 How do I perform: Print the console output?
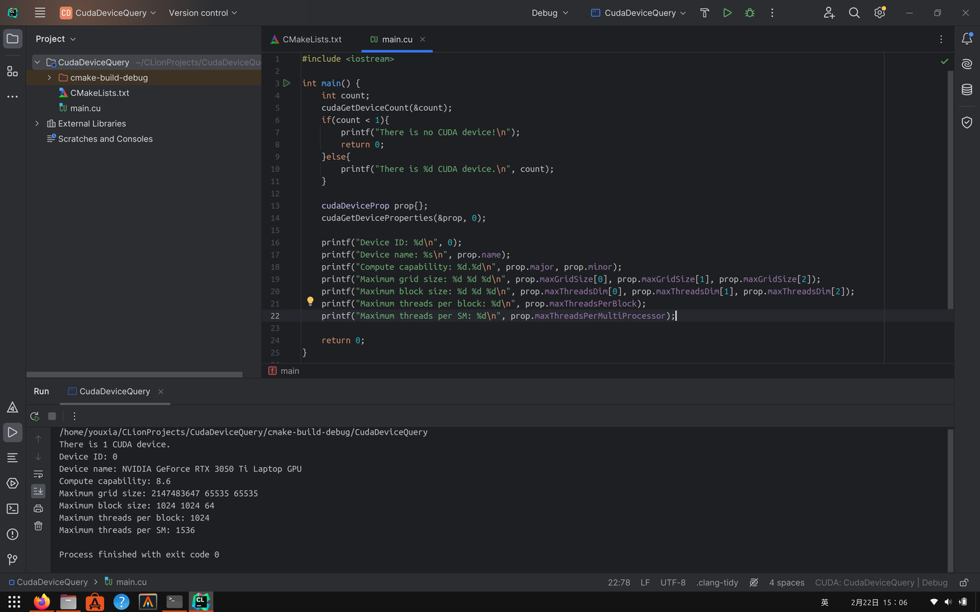(38, 507)
